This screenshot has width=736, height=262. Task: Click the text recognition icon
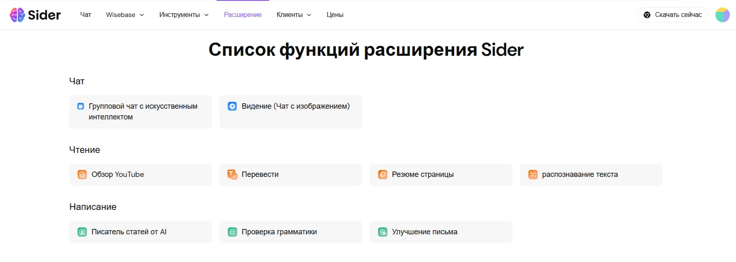coord(533,174)
